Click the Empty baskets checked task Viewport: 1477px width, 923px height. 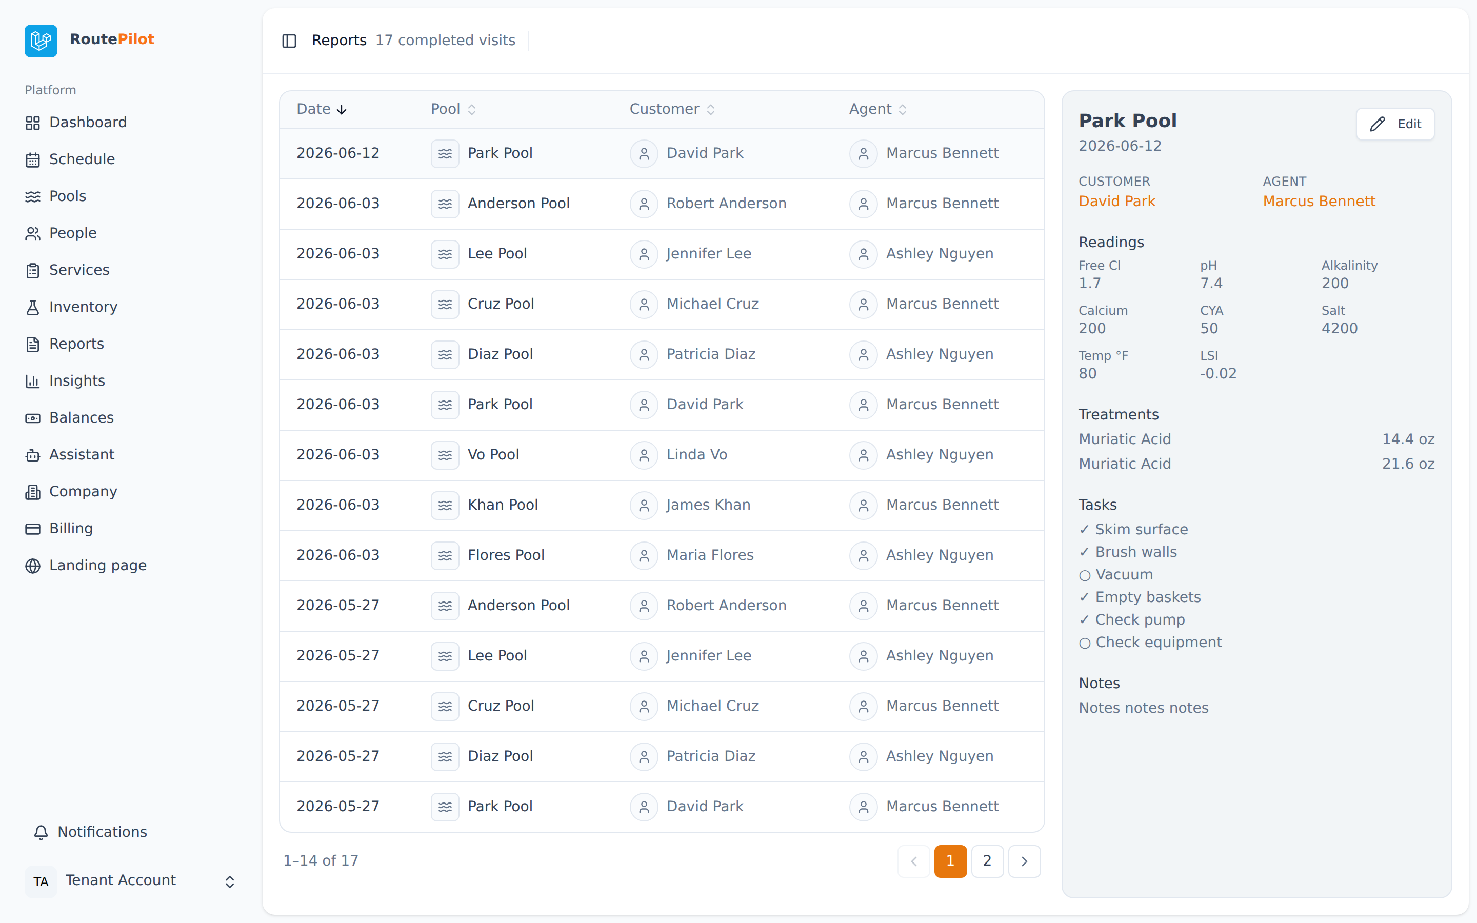[x=1140, y=597]
